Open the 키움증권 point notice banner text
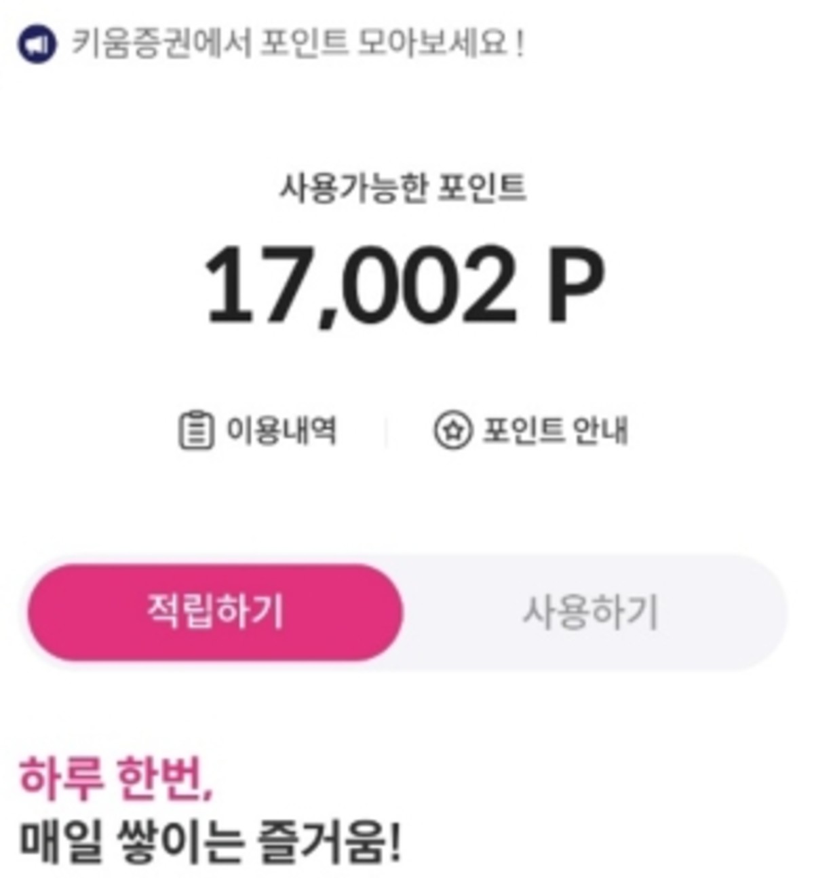This screenshot has height=878, width=814. click(x=297, y=45)
